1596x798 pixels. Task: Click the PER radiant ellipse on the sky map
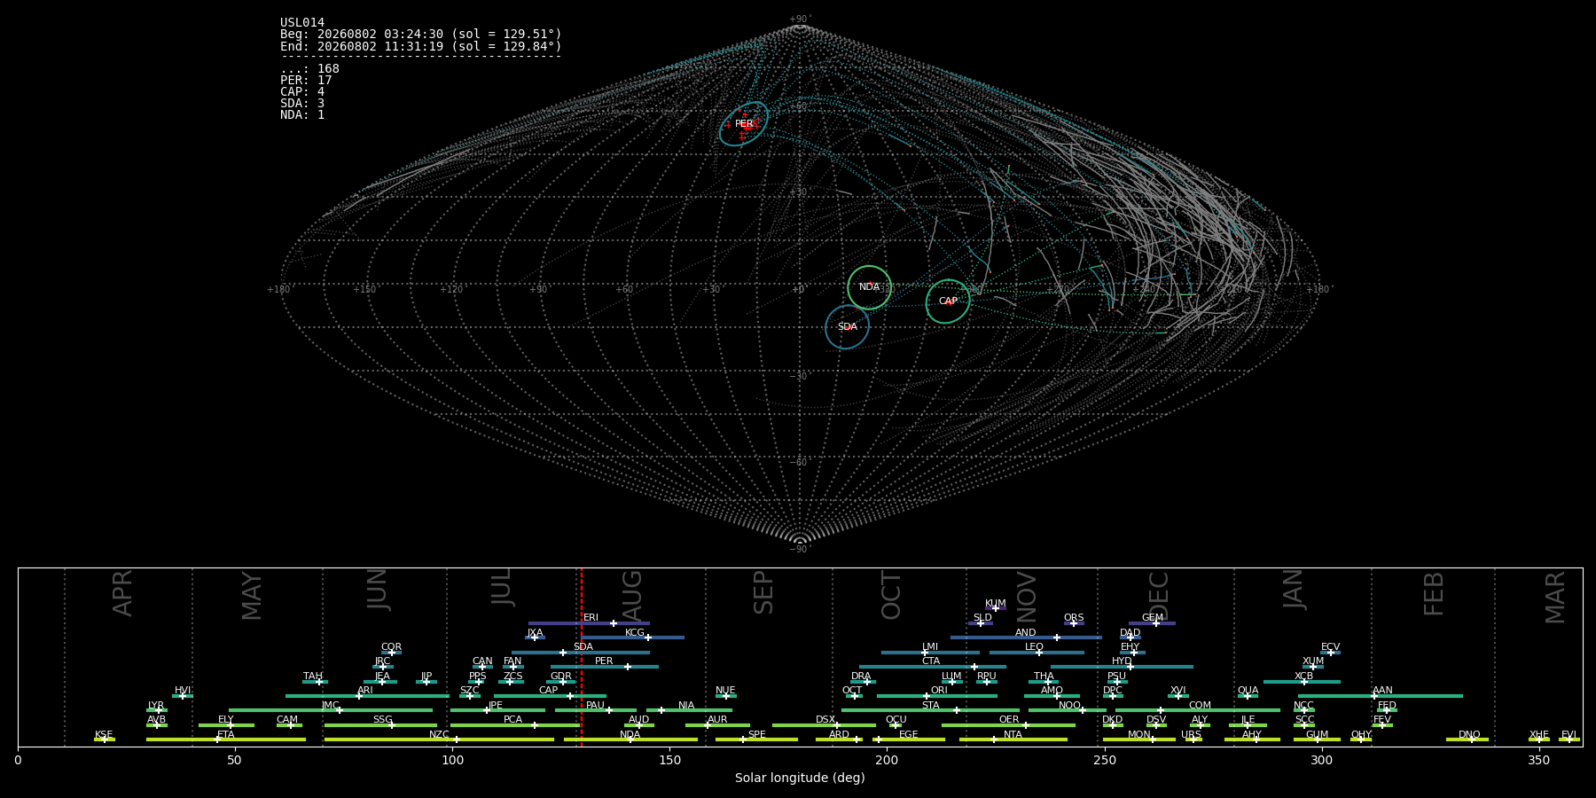coord(744,124)
